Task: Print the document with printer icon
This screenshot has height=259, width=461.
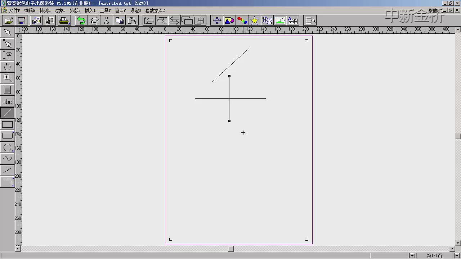Action: [64, 21]
